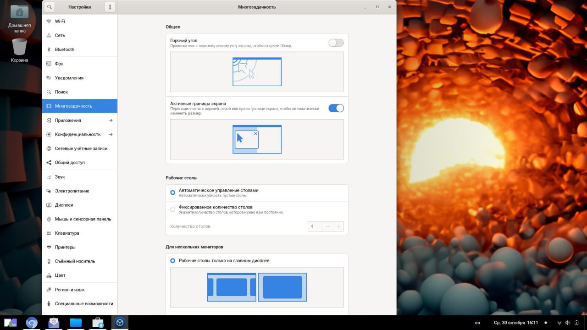The image size is (587, 330).
Task: Select the Bluetooth icon in sidebar
Action: [49, 49]
